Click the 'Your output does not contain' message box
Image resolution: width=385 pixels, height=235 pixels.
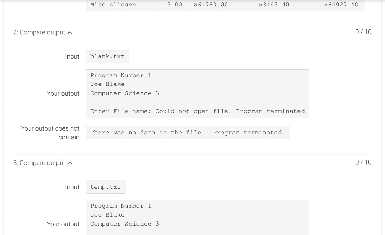[188, 133]
